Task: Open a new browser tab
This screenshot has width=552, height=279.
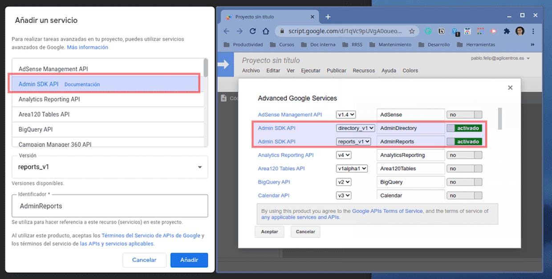Action: click(x=328, y=17)
